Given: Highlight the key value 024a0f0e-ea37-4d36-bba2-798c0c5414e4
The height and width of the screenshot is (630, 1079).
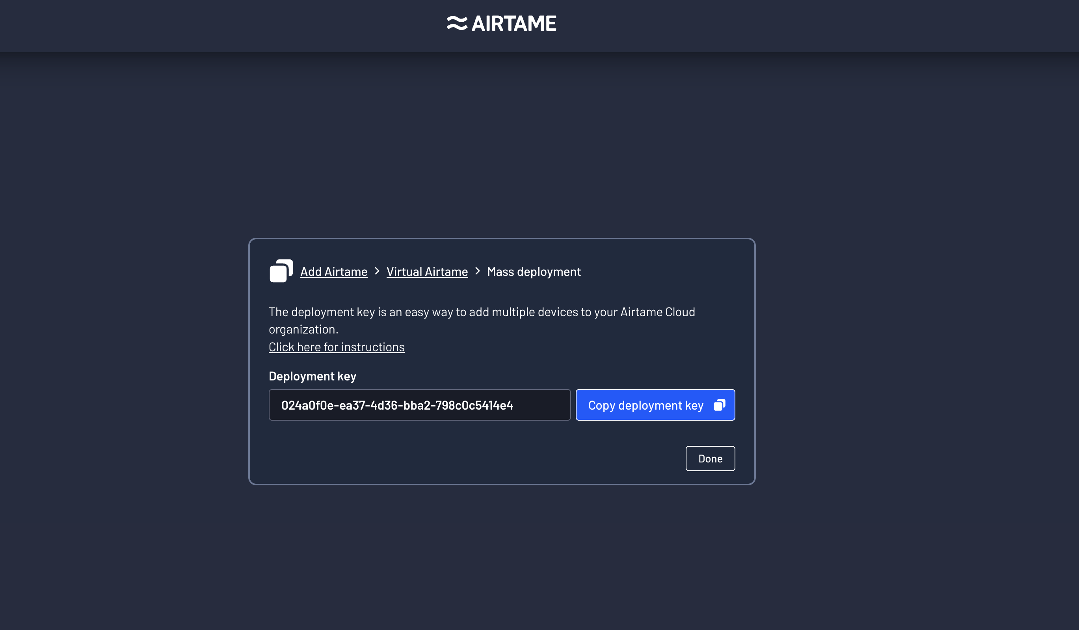Looking at the screenshot, I should click(x=397, y=405).
